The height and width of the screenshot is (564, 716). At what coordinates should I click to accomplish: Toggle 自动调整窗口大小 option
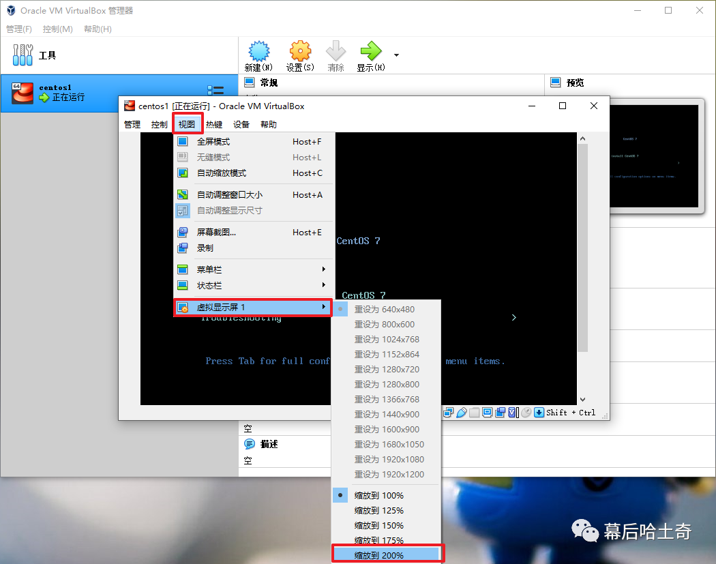point(229,195)
